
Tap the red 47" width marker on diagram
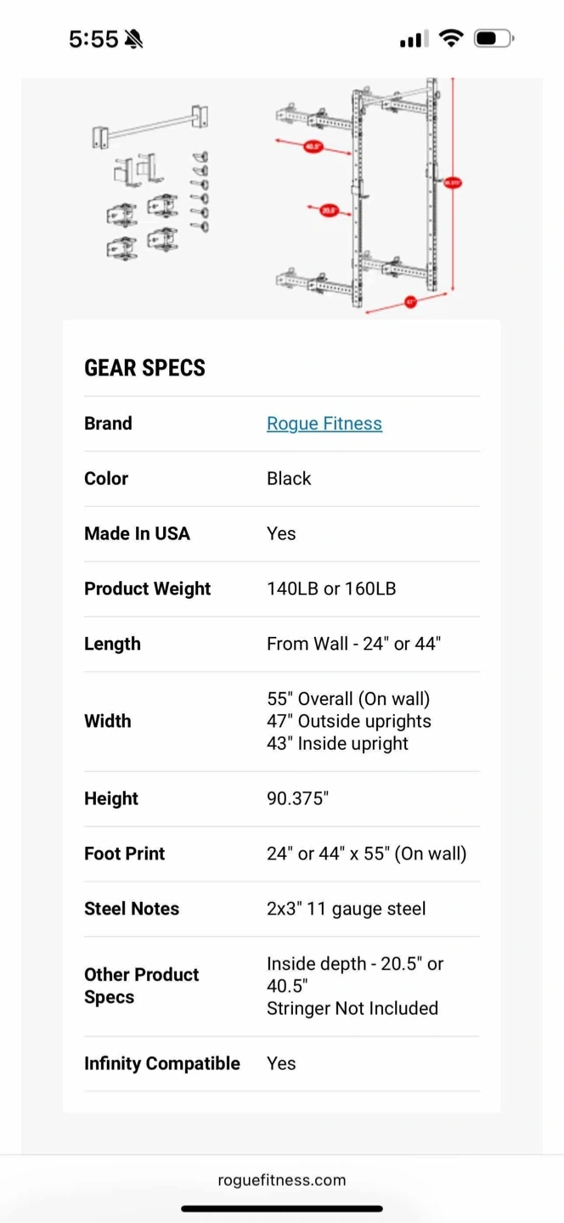tap(410, 302)
